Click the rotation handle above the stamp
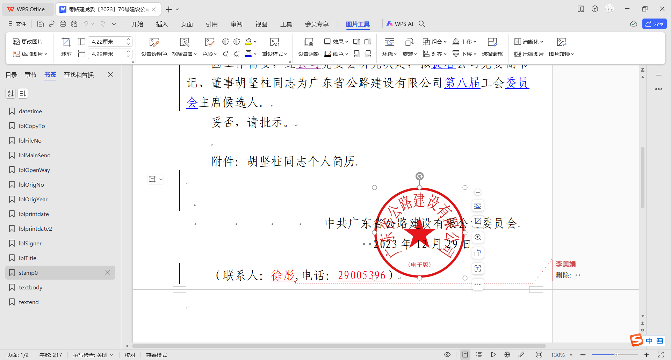Viewport: 671px width, 360px height. point(419,176)
